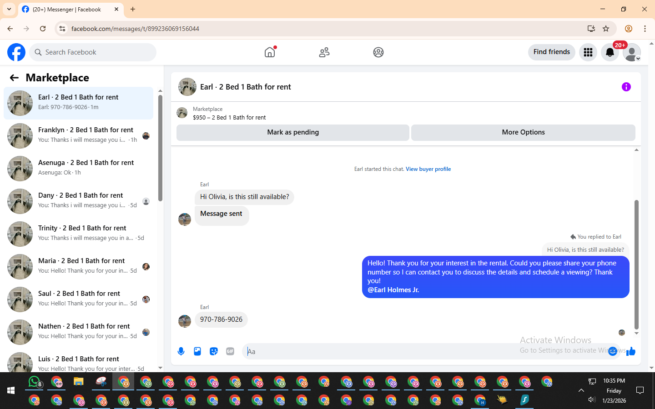The width and height of the screenshot is (655, 409).
Task: Open File Explorer from the taskbar
Action: coord(79,382)
